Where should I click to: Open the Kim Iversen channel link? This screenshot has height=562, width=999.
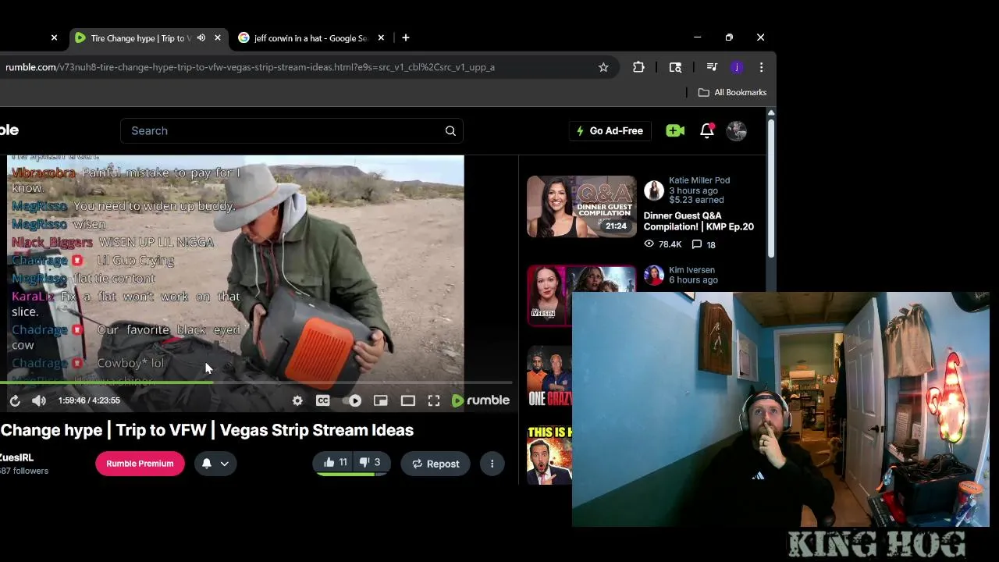coord(691,270)
